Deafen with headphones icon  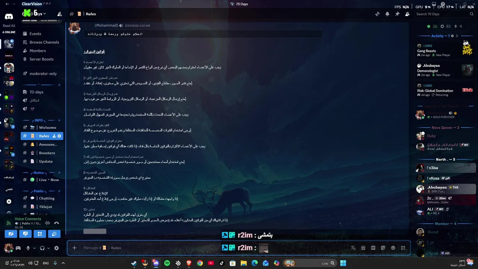click(42, 248)
